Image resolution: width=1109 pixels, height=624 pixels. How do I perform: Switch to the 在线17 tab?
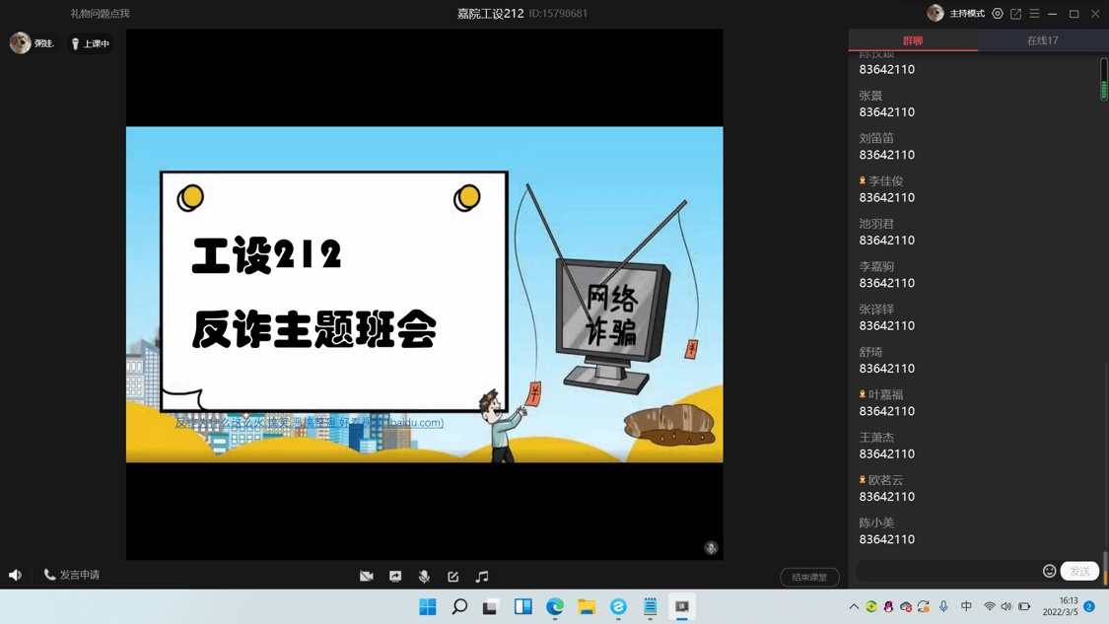1042,40
